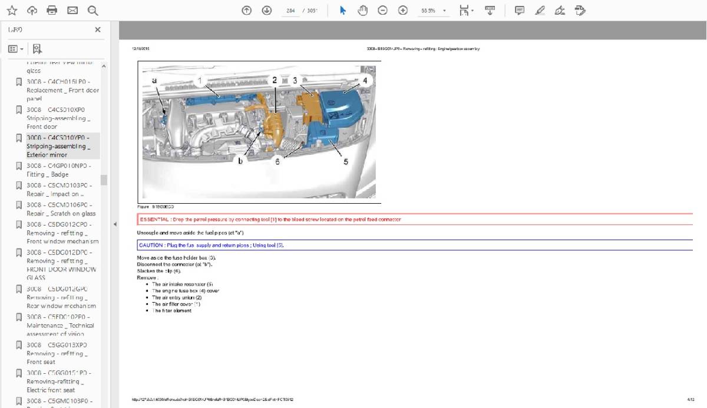This screenshot has height=408, width=707.
Task: Open bookmark 'Maintenance _ Technical assessment of vision'
Action: tap(60, 326)
